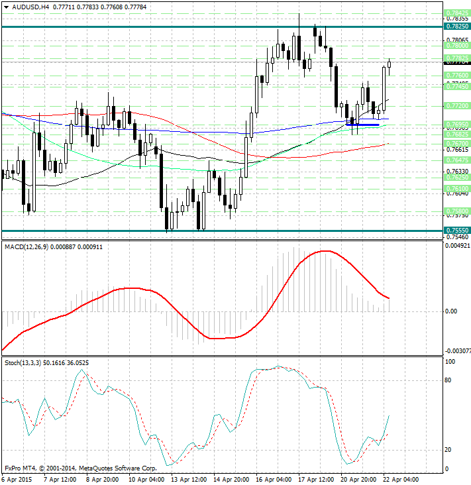This screenshot has width=471, height=485.
Task: Click the 0.75550 support level label
Action: pos(457,231)
